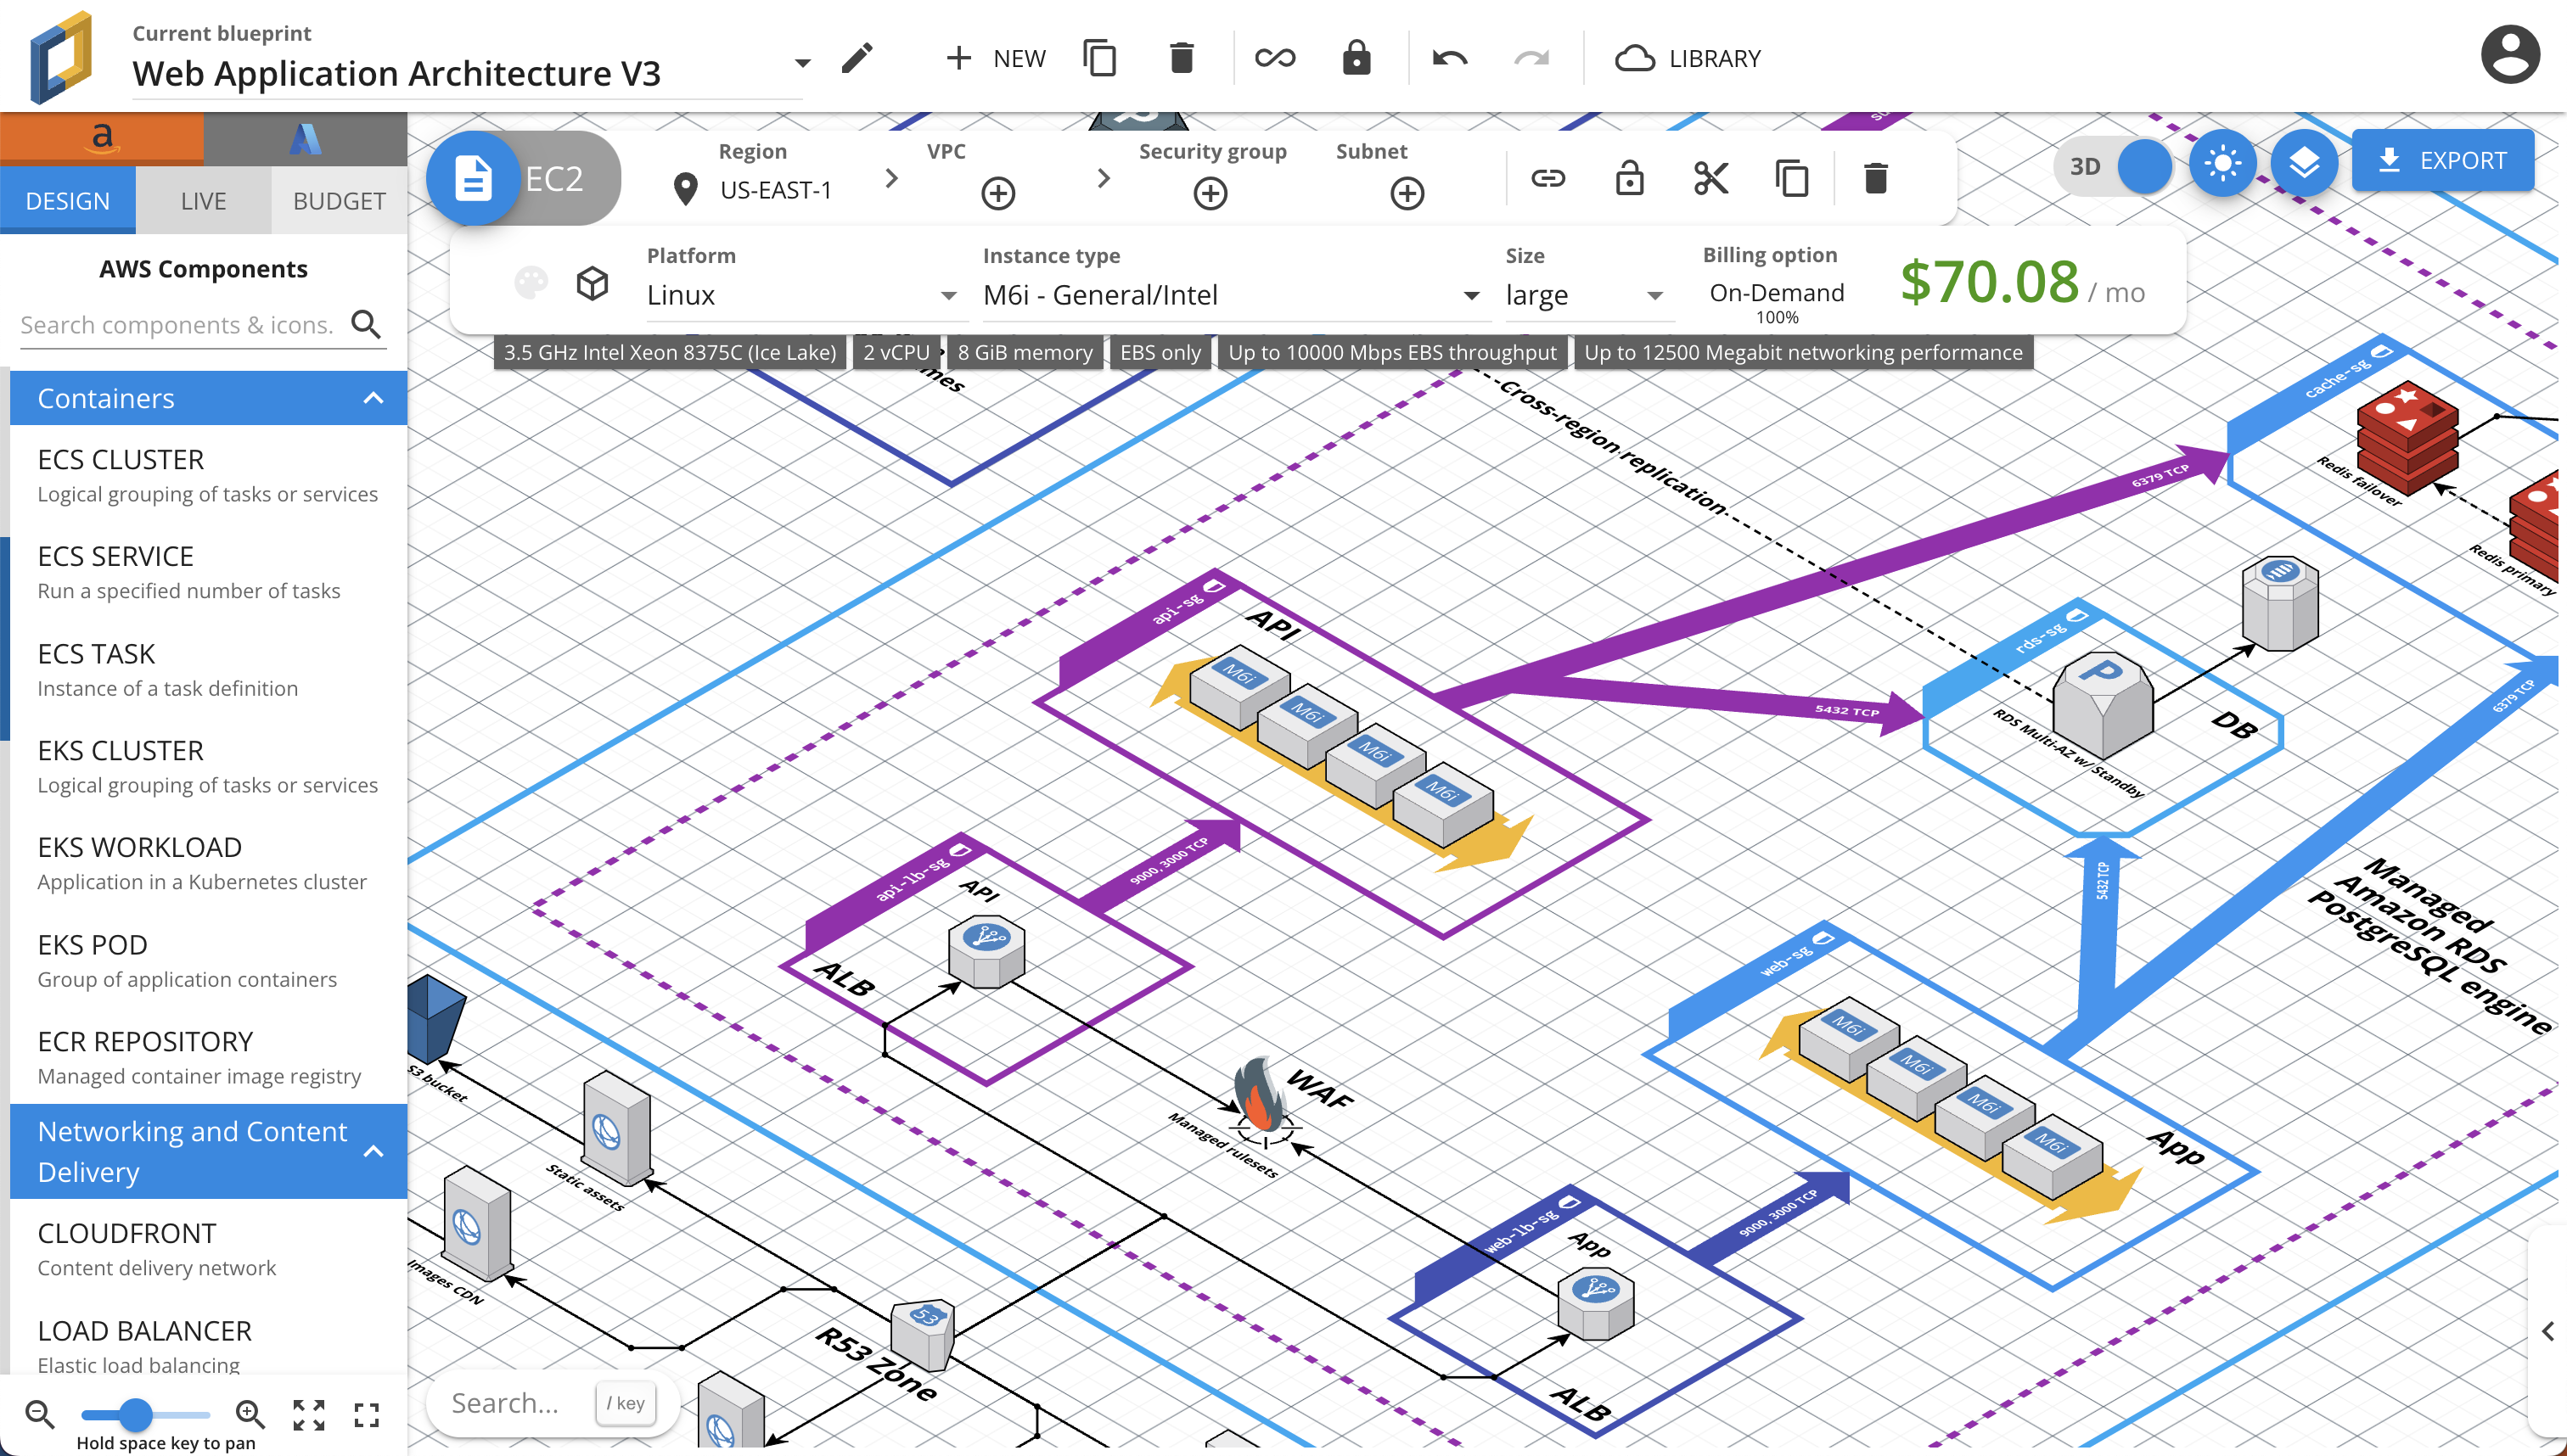Open the blueprint name dropdown arrow
This screenshot has width=2567, height=1456.
click(x=802, y=63)
